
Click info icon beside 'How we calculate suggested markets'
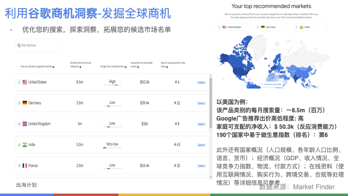click(53, 67)
